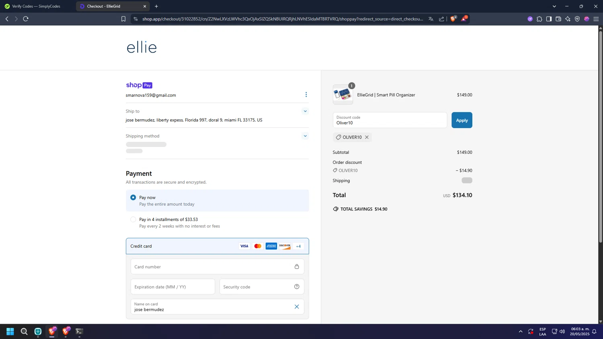Click the translate page icon
The width and height of the screenshot is (603, 339).
point(431,19)
